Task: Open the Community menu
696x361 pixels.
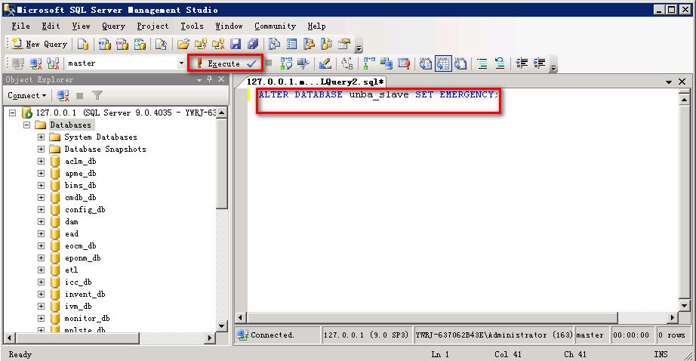Action: (275, 26)
